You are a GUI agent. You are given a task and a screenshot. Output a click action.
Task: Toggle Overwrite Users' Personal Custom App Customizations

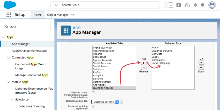pos(93,93)
